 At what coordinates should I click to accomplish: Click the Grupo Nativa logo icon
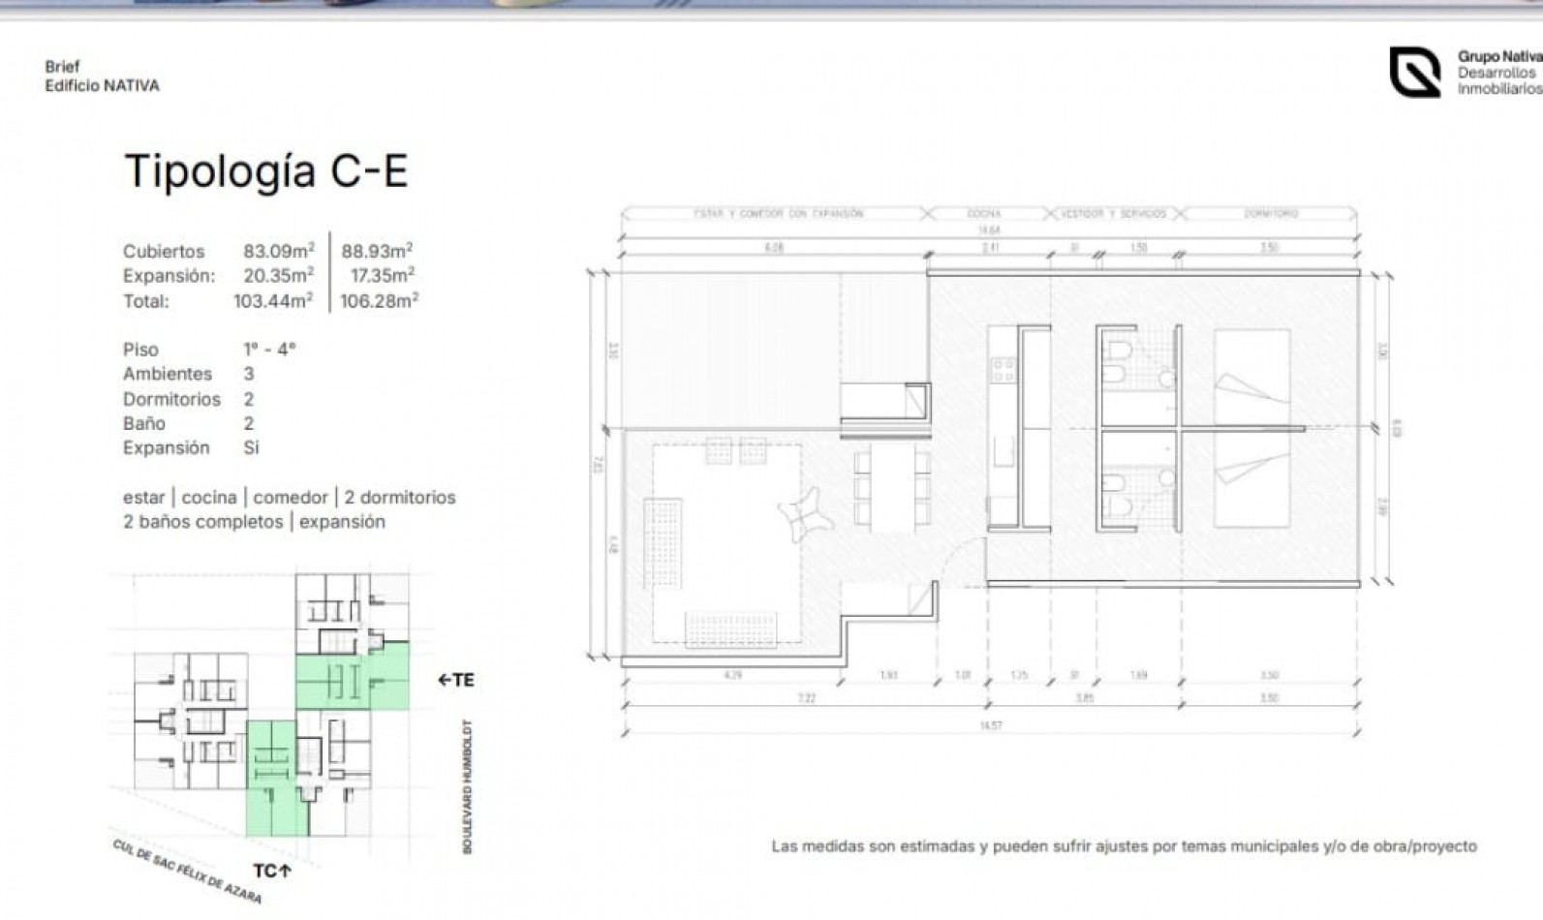click(1415, 72)
